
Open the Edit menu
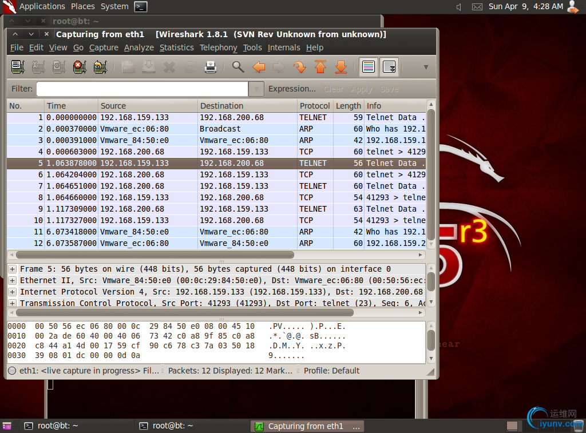pyautogui.click(x=36, y=47)
